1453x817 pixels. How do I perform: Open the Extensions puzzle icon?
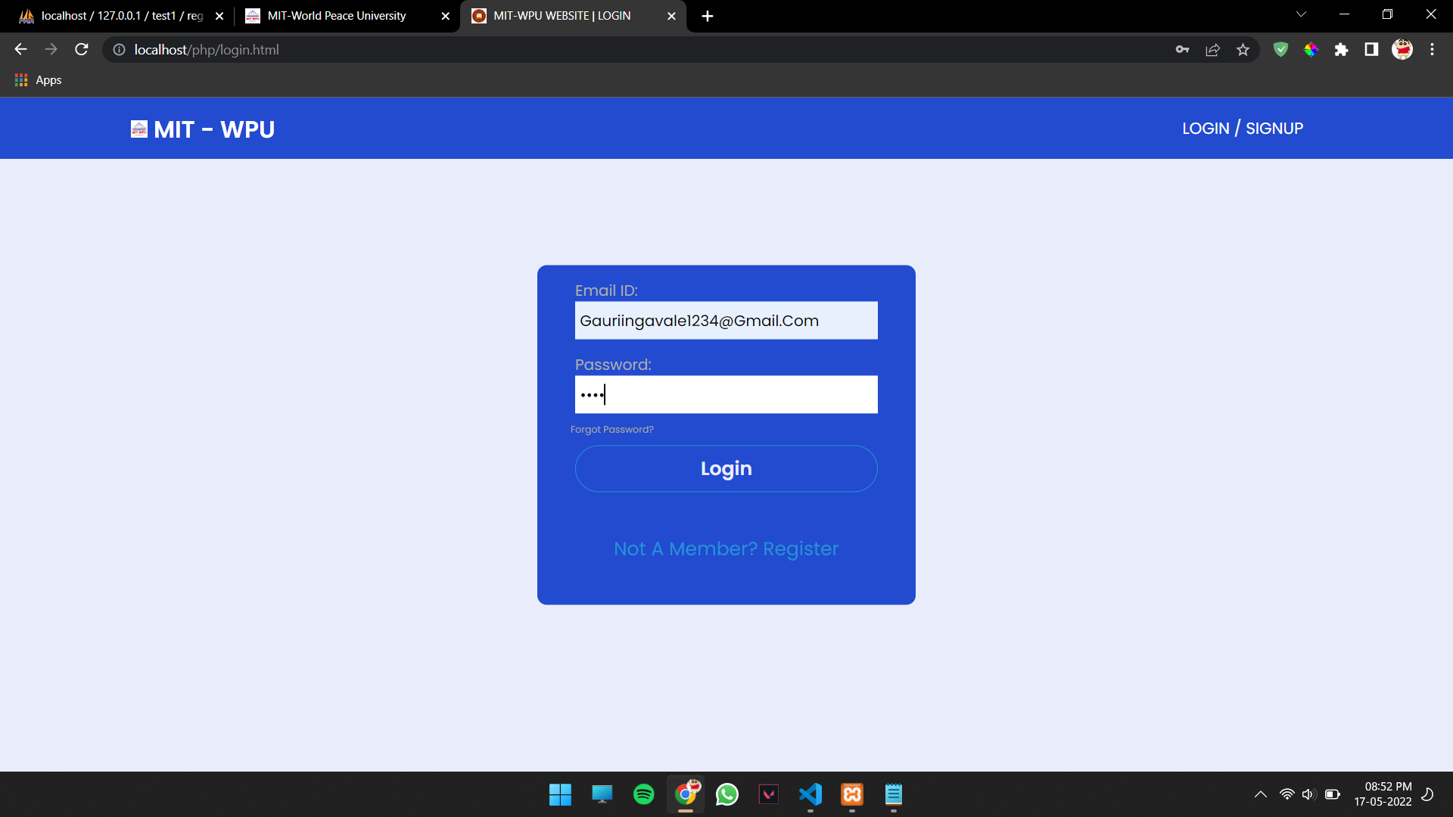click(1341, 50)
